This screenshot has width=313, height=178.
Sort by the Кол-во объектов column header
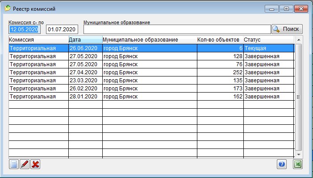(x=220, y=40)
